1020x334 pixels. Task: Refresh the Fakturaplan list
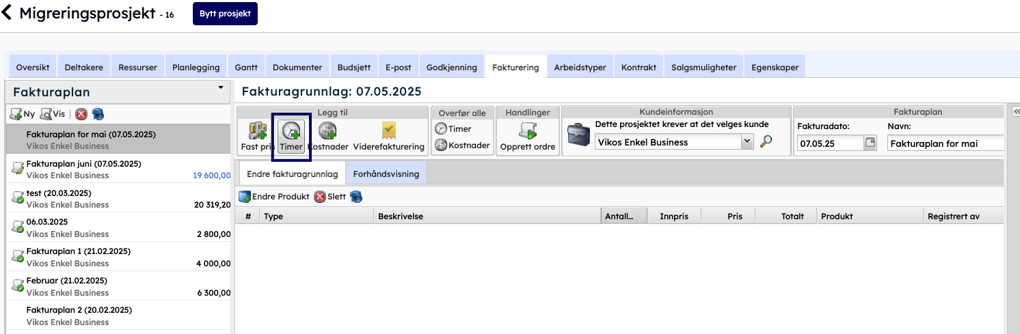pyautogui.click(x=98, y=114)
